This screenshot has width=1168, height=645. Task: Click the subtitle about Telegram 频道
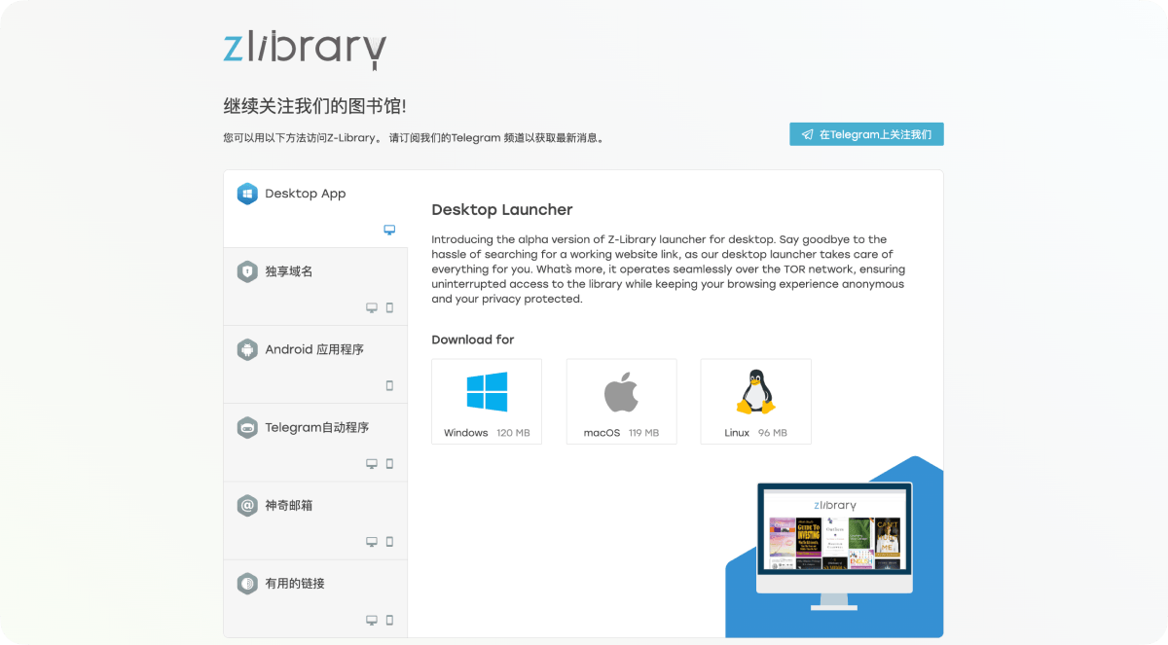[x=415, y=138]
